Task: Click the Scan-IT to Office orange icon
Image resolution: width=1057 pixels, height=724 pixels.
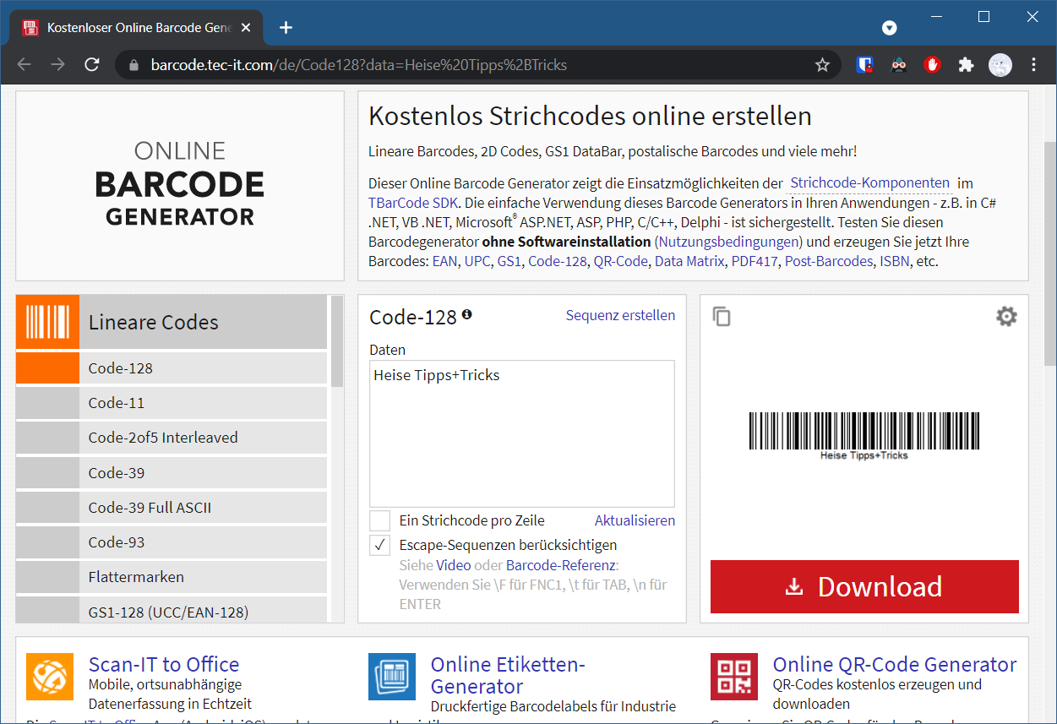Action: [x=50, y=677]
